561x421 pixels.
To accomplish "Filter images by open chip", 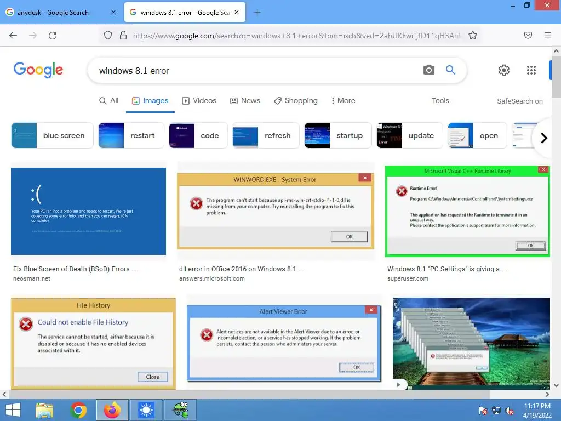I will 477,135.
